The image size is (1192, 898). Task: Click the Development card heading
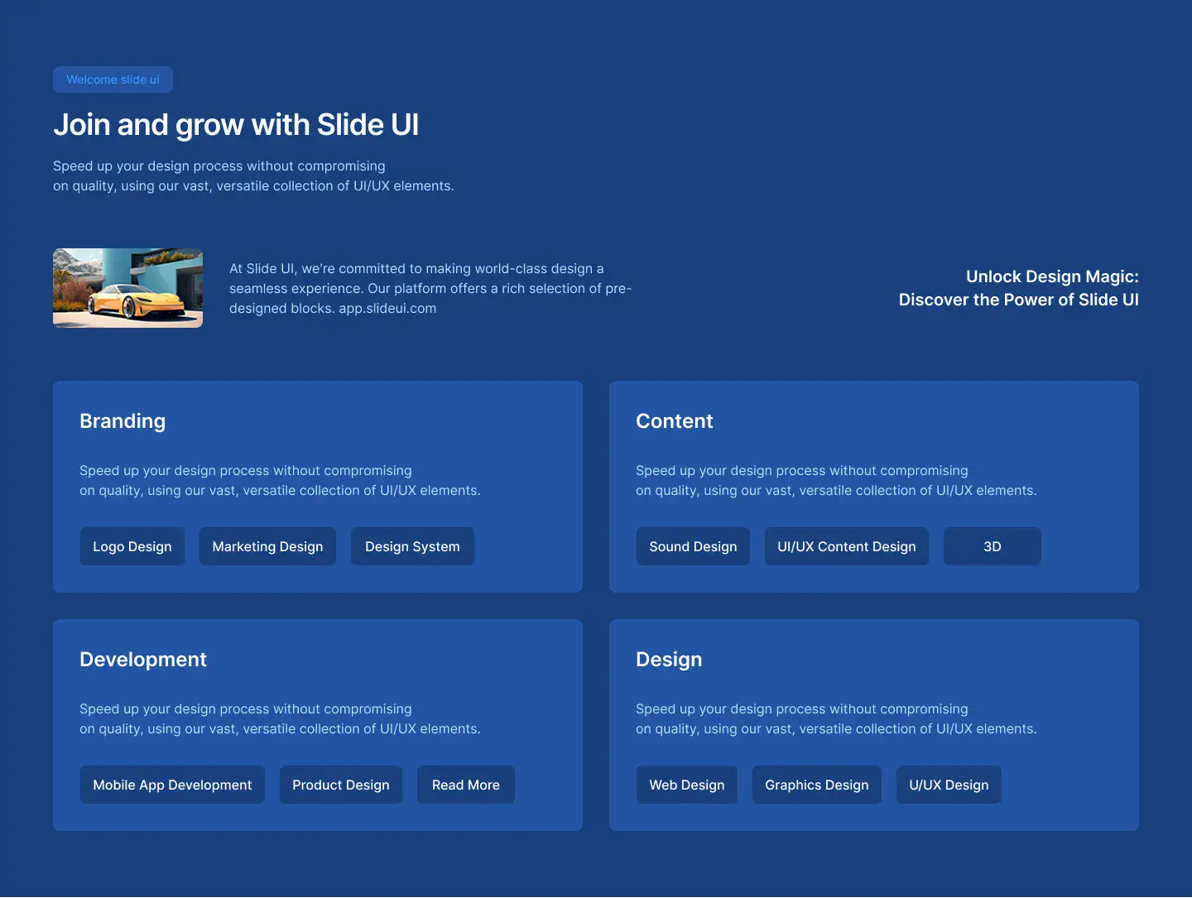143,660
